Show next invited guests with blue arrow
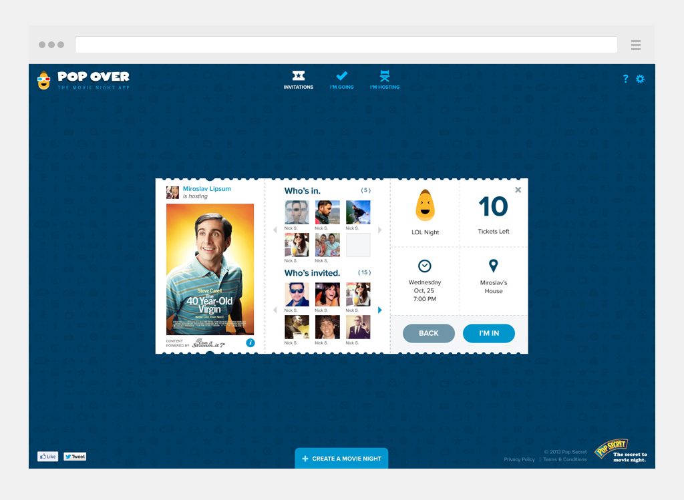Image resolution: width=684 pixels, height=500 pixels. (x=380, y=310)
